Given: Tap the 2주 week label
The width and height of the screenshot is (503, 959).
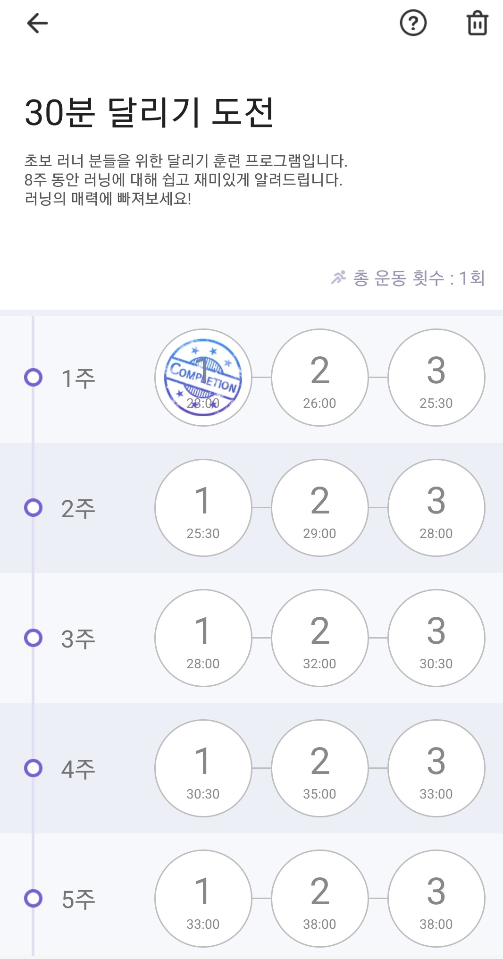Looking at the screenshot, I should click(78, 508).
